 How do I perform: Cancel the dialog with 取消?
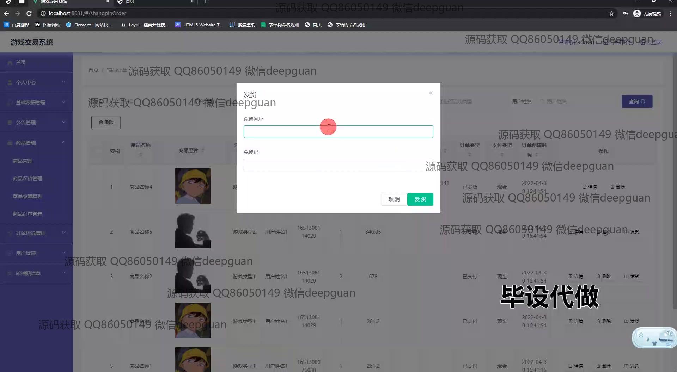[x=394, y=199]
